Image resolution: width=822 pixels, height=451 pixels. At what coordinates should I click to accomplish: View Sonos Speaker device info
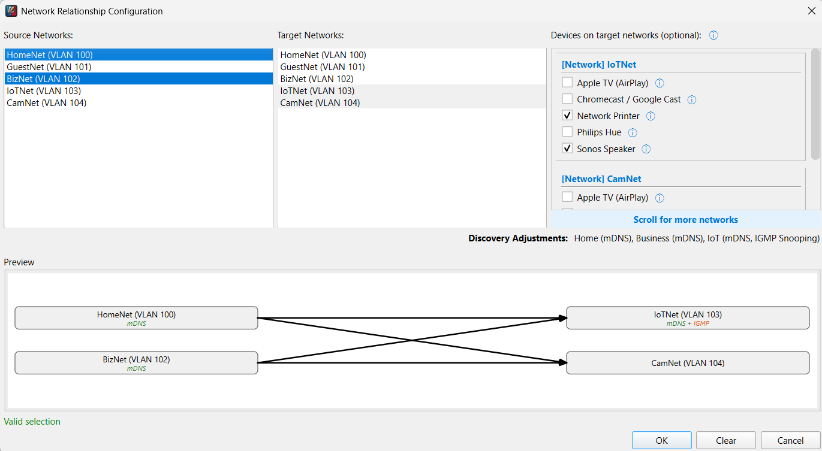tap(646, 149)
